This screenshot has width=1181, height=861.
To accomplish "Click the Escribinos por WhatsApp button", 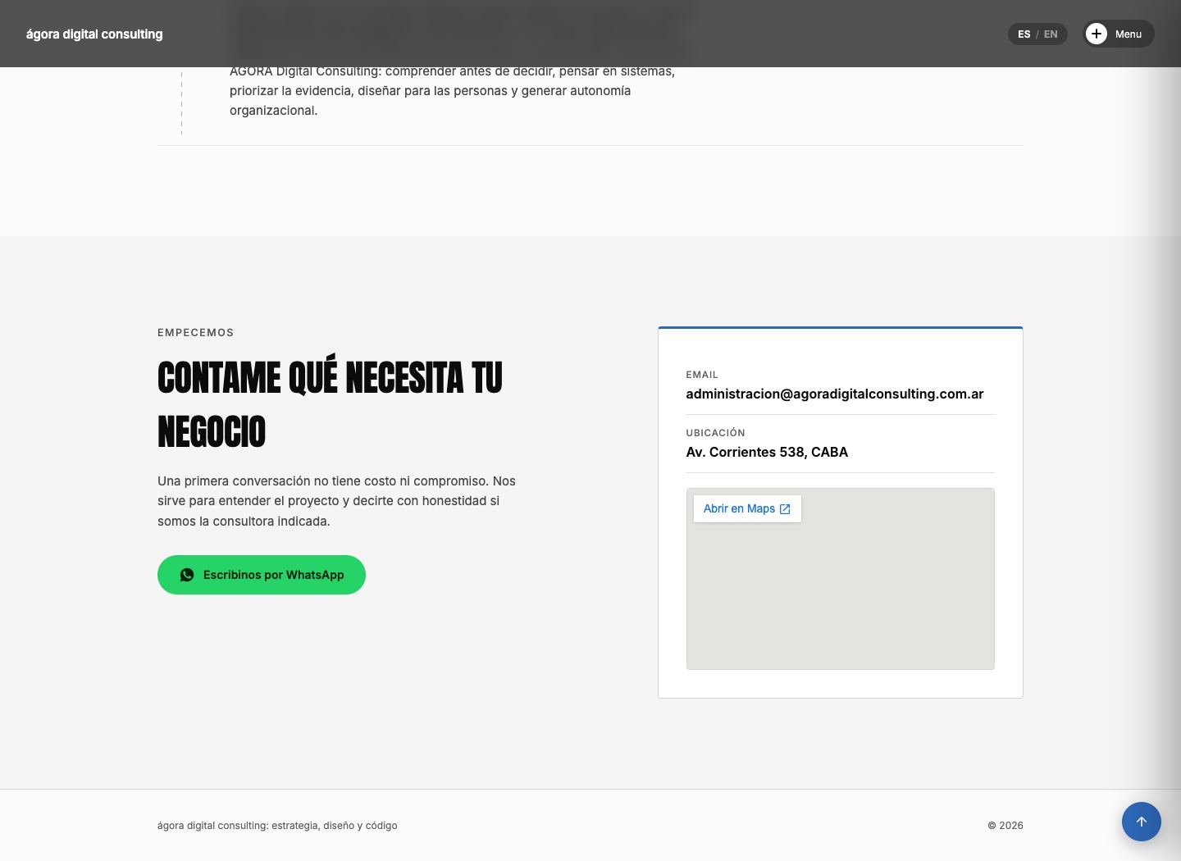I will (x=262, y=575).
